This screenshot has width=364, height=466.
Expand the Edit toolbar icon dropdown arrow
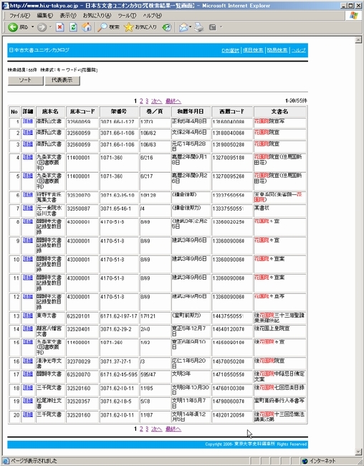point(221,27)
